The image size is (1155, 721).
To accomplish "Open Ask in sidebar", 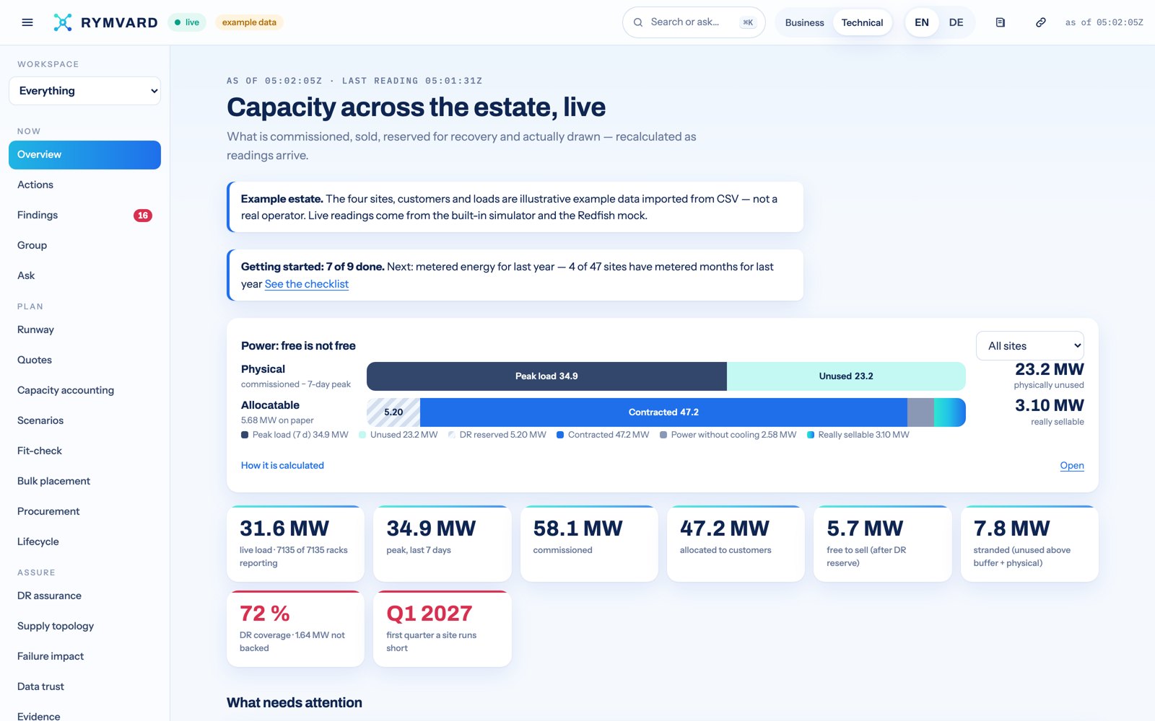I will click(84, 276).
